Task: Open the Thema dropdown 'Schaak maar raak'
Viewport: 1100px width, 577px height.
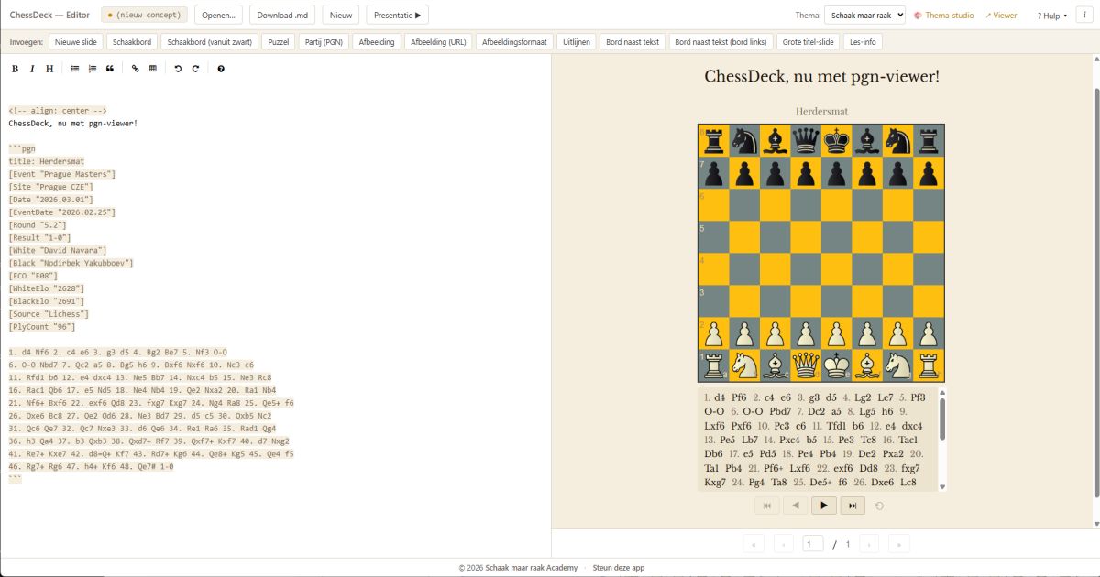Action: [x=864, y=15]
